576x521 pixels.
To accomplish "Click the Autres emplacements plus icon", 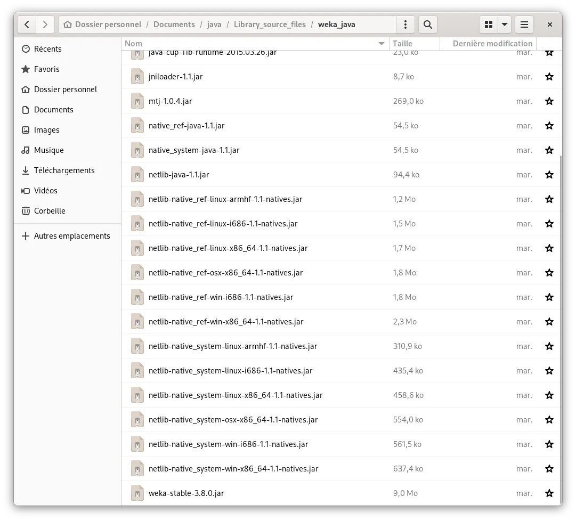I will 26,235.
